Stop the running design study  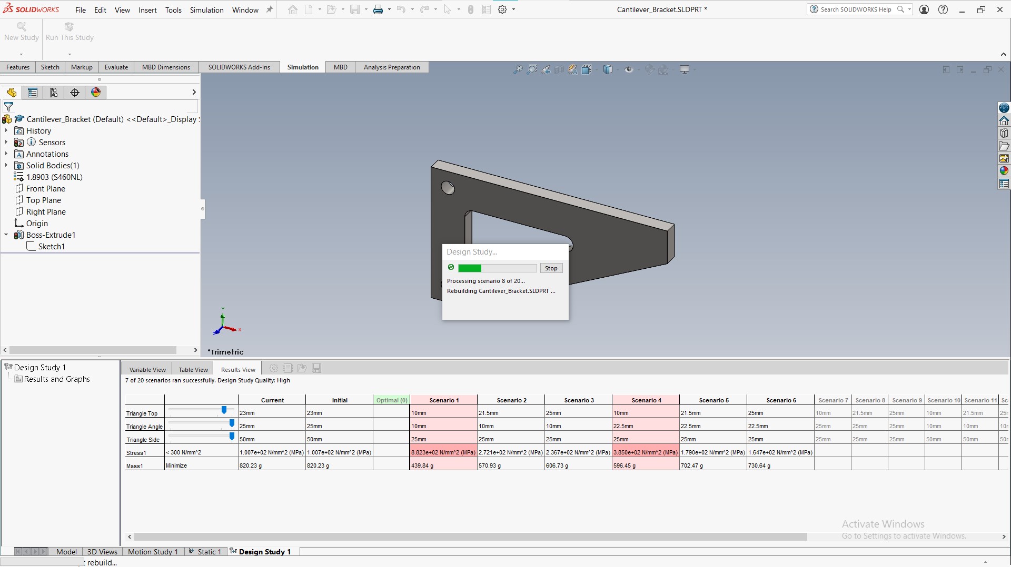pyautogui.click(x=551, y=268)
